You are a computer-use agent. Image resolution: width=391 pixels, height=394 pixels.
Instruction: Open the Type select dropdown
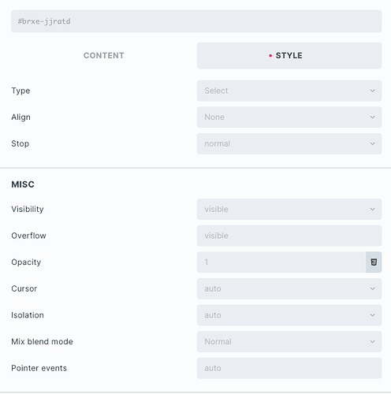(289, 91)
